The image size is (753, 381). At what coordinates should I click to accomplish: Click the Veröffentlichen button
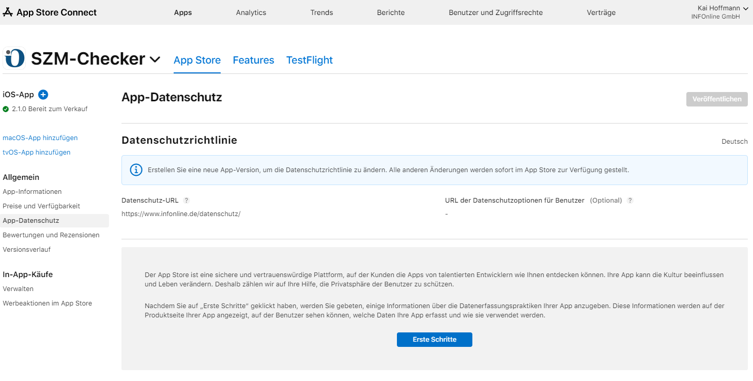tap(717, 99)
